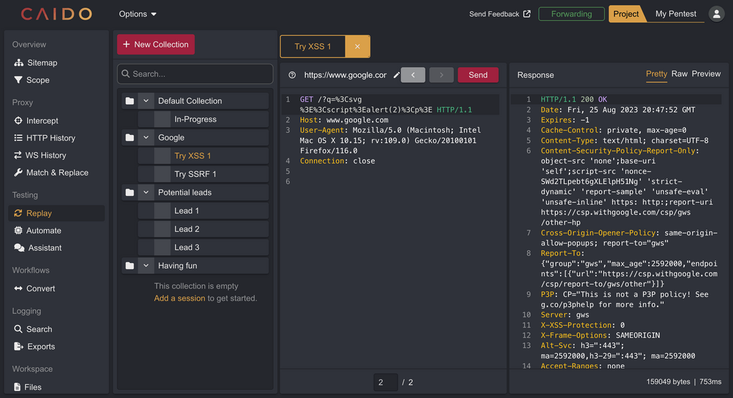Open the Exports section
The image size is (733, 398).
coord(41,346)
